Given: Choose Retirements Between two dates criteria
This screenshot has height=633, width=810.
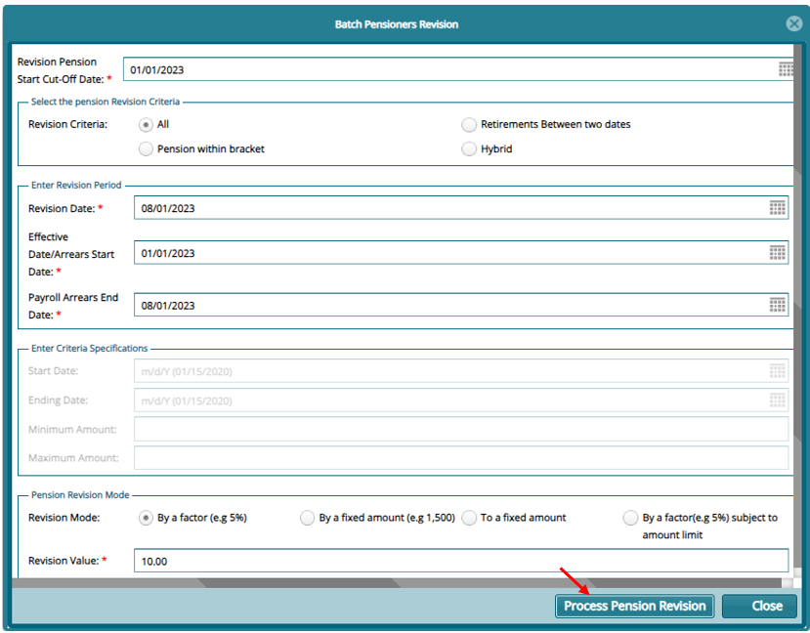Looking at the screenshot, I should (470, 124).
